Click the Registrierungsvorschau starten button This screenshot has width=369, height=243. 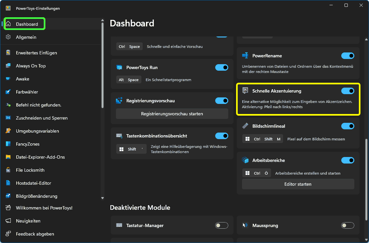pyautogui.click(x=172, y=114)
